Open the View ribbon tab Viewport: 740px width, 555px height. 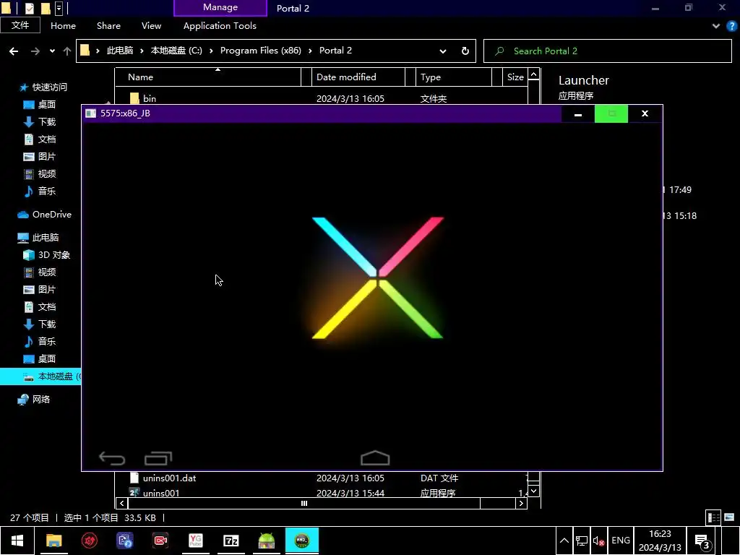[x=151, y=26]
